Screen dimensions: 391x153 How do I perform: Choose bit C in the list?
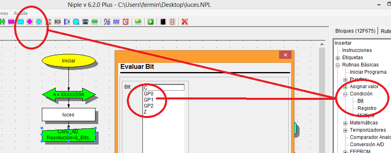click(164, 87)
